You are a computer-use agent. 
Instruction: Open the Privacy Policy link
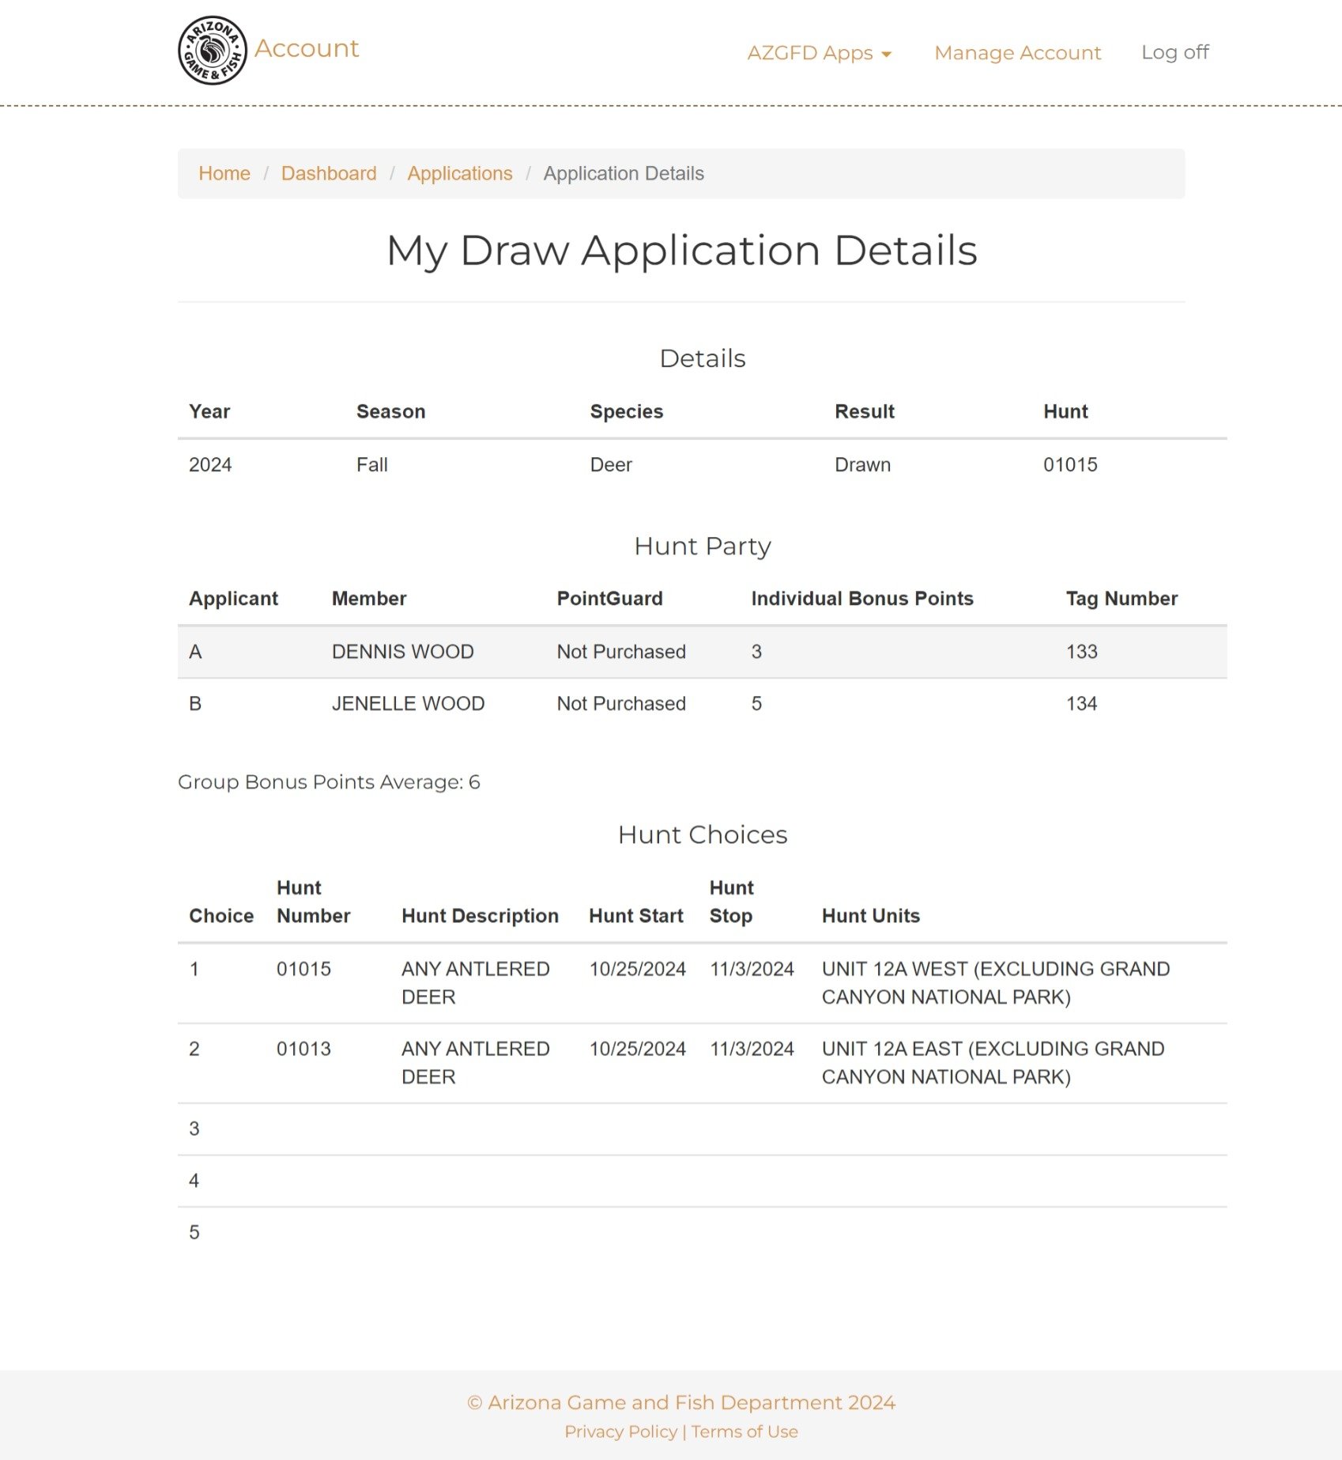(620, 1432)
